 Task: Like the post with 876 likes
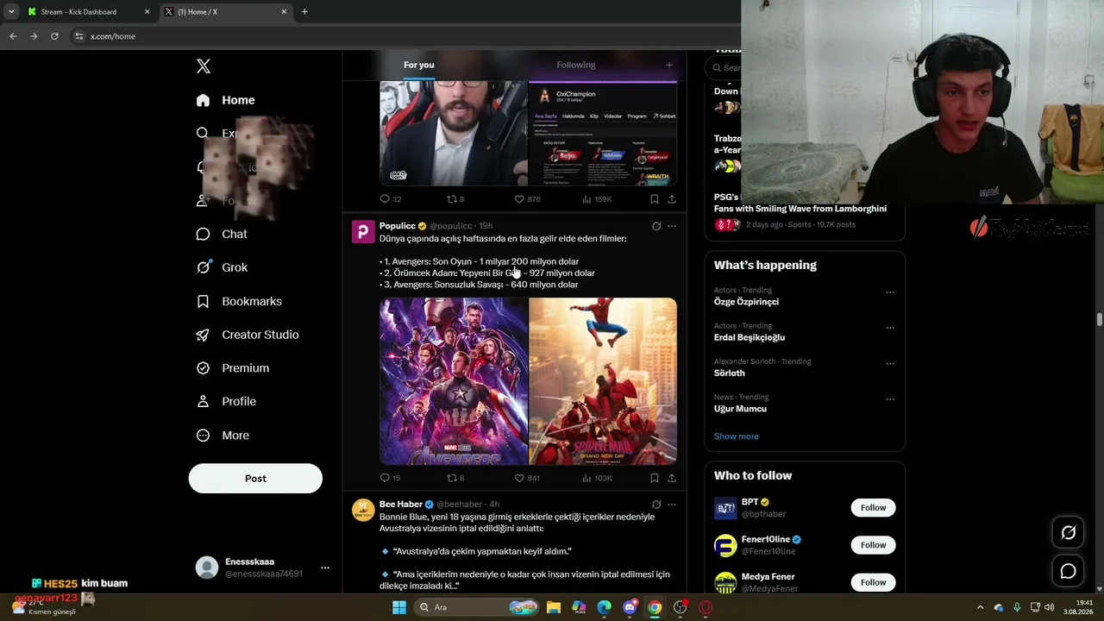pos(527,199)
